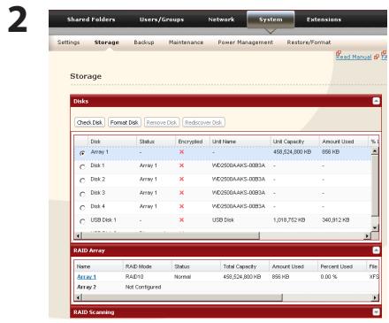
Task: Click the '1,018,752 KB' USB capacity
Action: [289, 219]
